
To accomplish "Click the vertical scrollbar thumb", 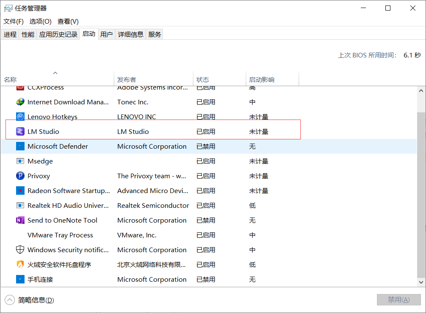I will click(421, 195).
